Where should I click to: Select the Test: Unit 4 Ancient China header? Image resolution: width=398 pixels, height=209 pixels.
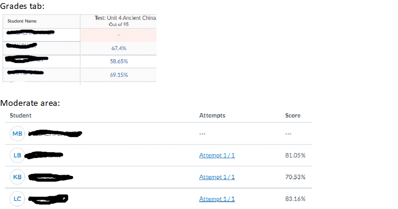(118, 21)
